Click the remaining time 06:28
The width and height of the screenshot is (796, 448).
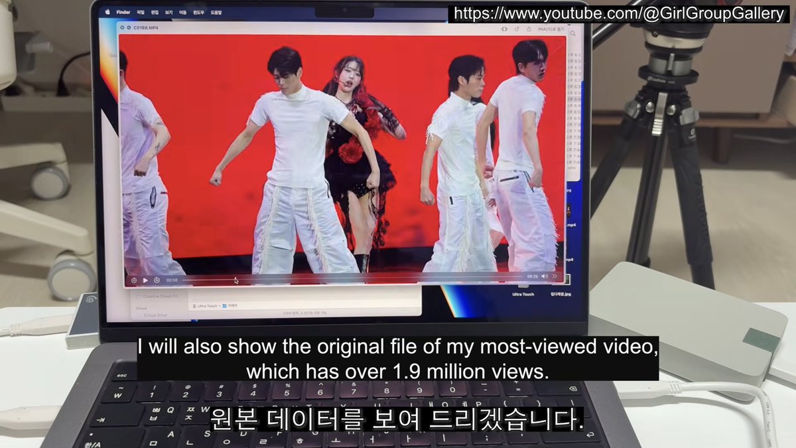533,276
